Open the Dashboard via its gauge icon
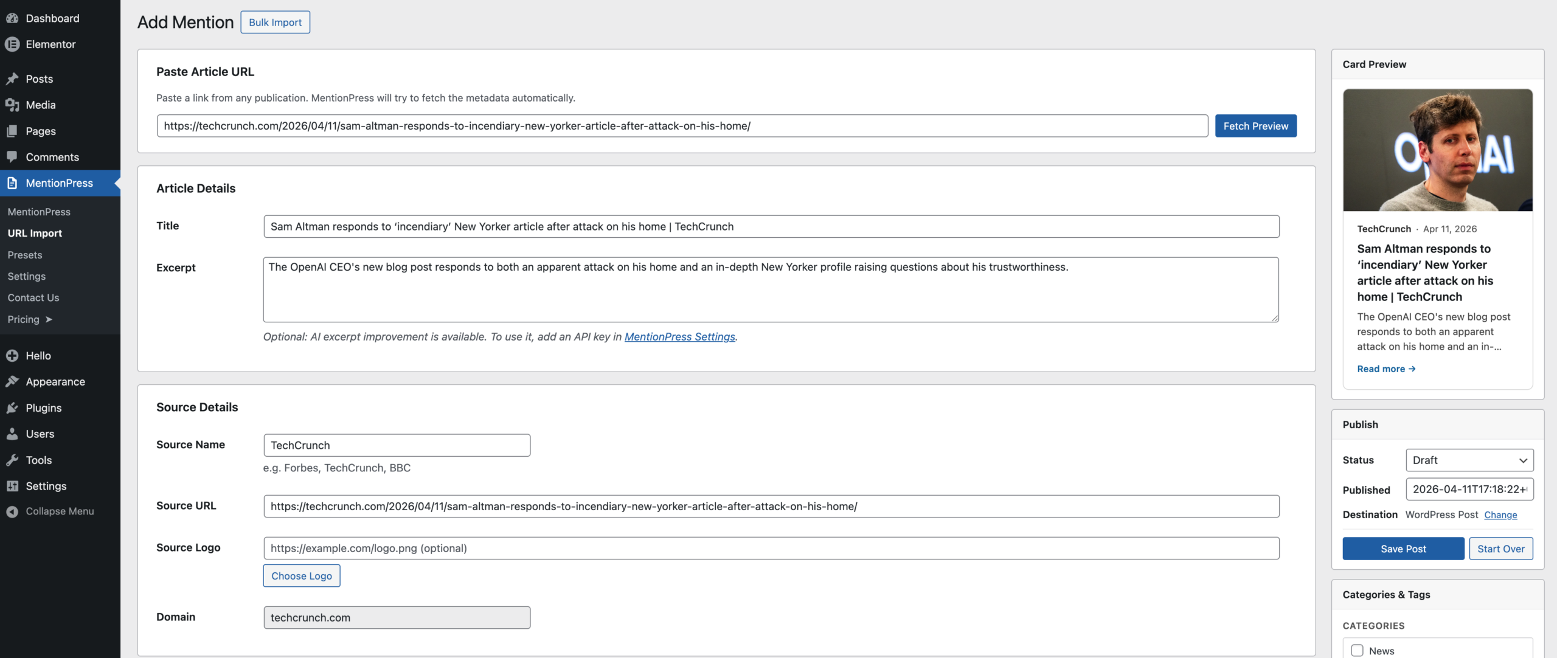Image resolution: width=1557 pixels, height=658 pixels. point(13,18)
